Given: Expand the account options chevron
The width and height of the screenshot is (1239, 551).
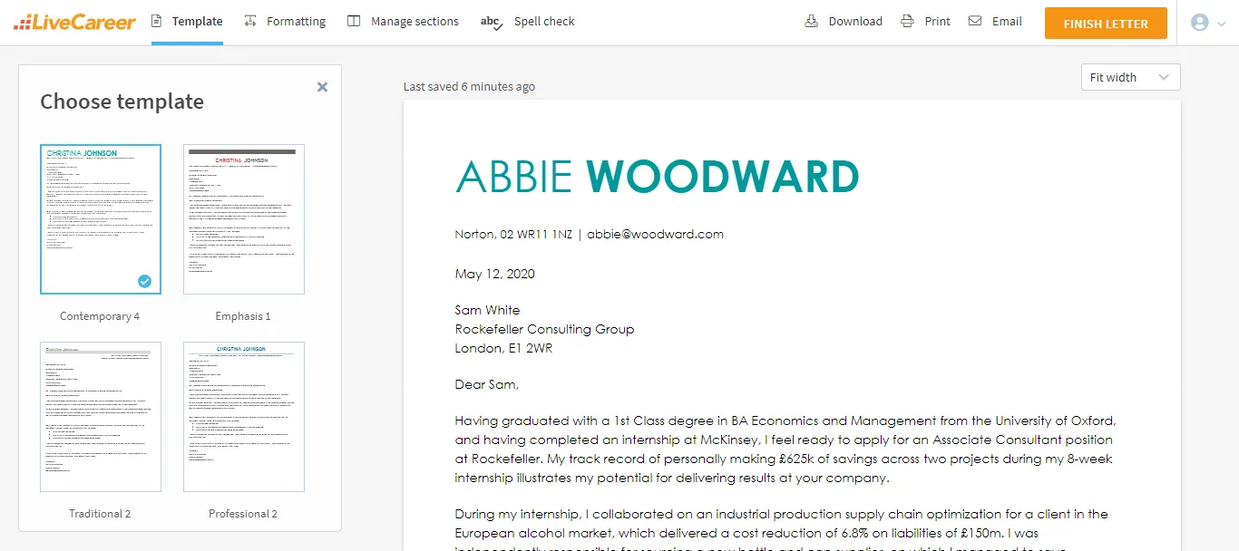Looking at the screenshot, I should click(x=1220, y=24).
